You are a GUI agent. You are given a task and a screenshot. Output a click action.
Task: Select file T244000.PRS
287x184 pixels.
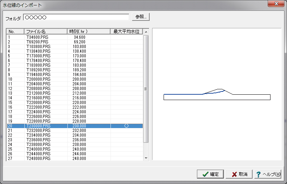(x=38, y=154)
